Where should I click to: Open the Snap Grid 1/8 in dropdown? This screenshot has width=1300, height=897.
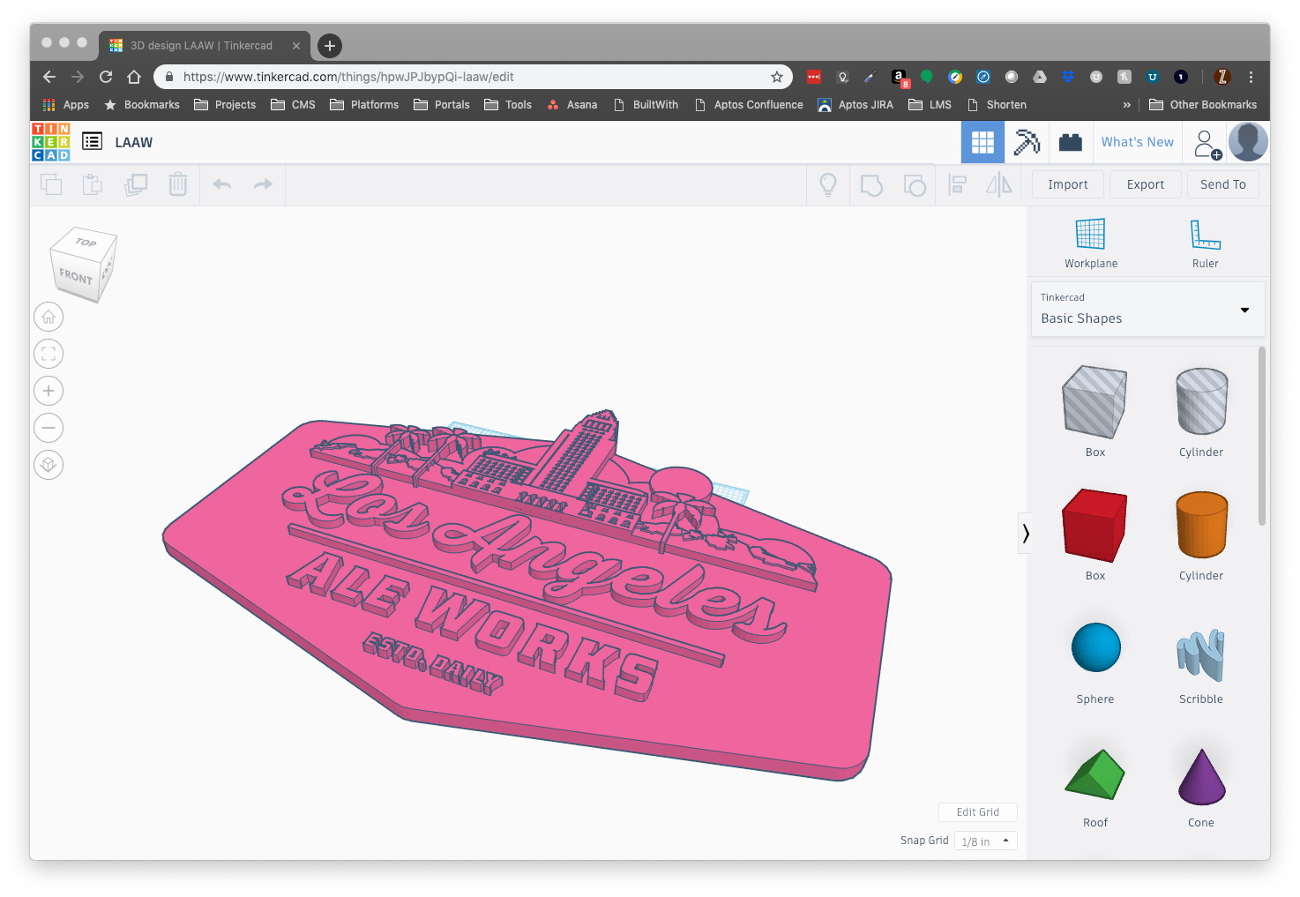pyautogui.click(x=986, y=841)
